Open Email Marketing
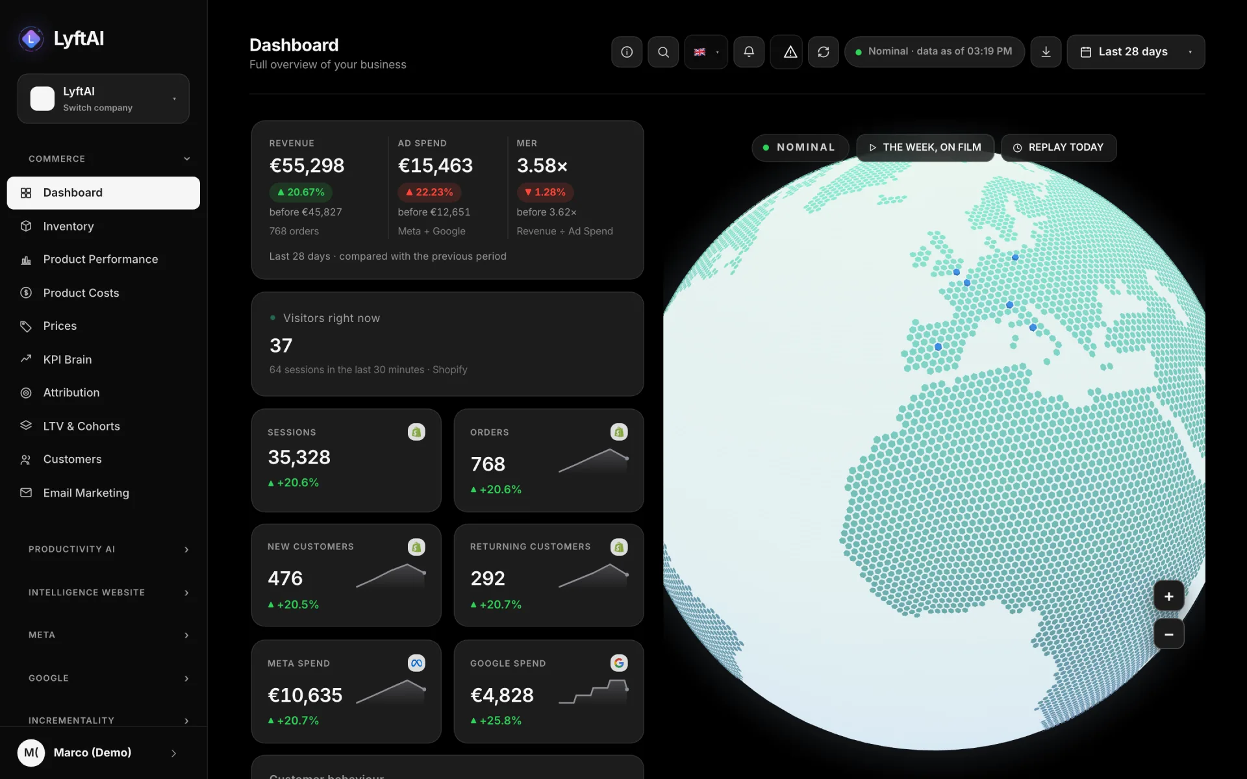Screen dimensions: 1247x779 point(103,493)
